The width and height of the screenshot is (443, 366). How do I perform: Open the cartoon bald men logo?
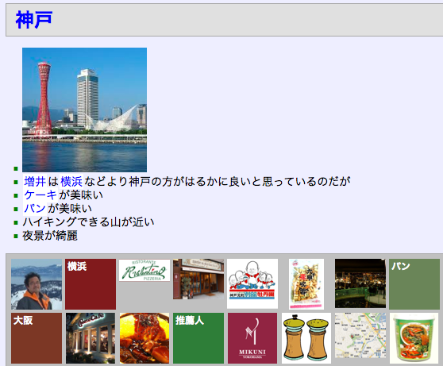pyautogui.click(x=252, y=283)
